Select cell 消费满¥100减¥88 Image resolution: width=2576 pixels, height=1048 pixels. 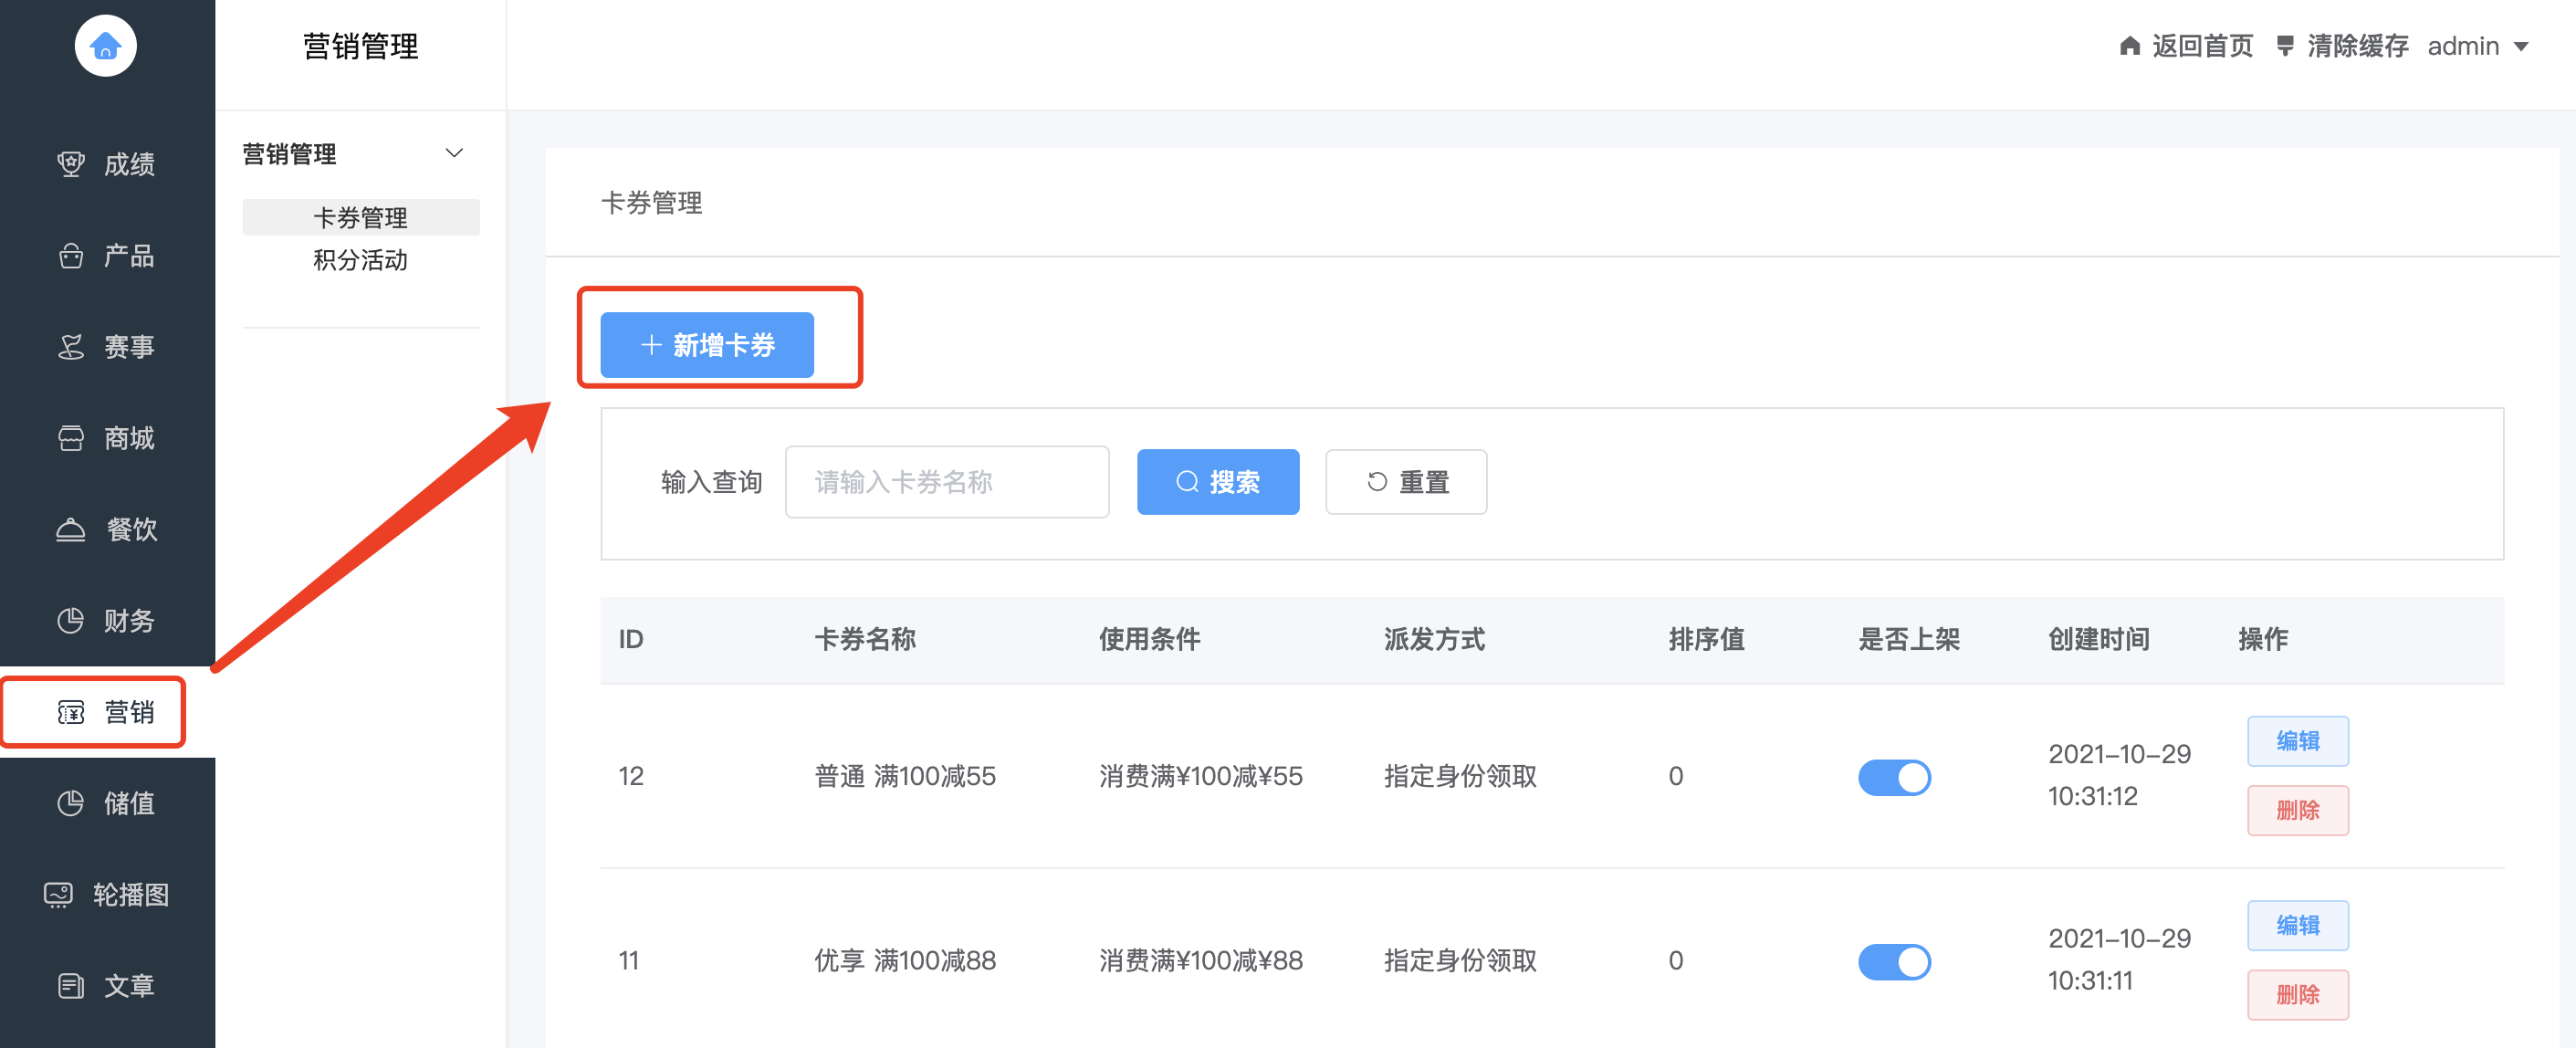(x=1201, y=961)
